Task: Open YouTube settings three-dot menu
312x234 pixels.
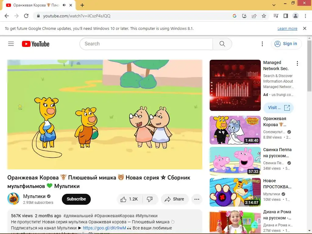Action: [x=262, y=44]
